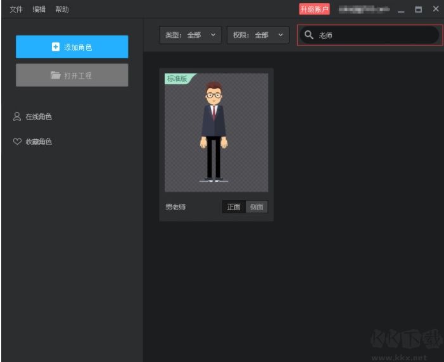The image size is (444, 362).
Task: Open the 编辑 menu
Action: point(39,9)
